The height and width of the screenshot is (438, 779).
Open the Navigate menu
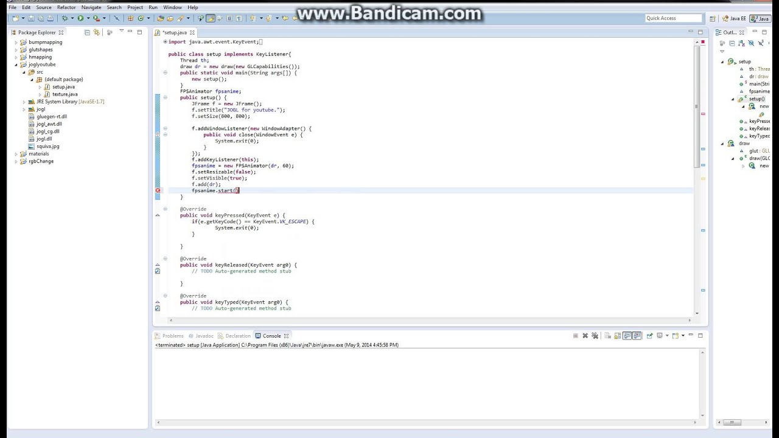coord(91,7)
